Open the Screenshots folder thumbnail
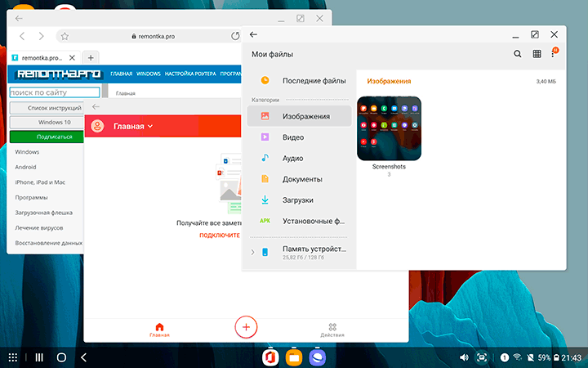Screen dimensions: 588x368 pyautogui.click(x=389, y=128)
